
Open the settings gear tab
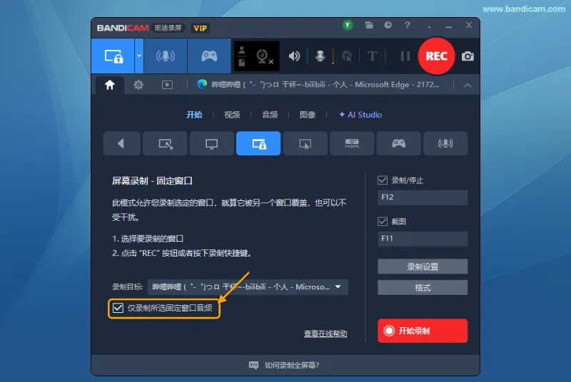coord(138,85)
